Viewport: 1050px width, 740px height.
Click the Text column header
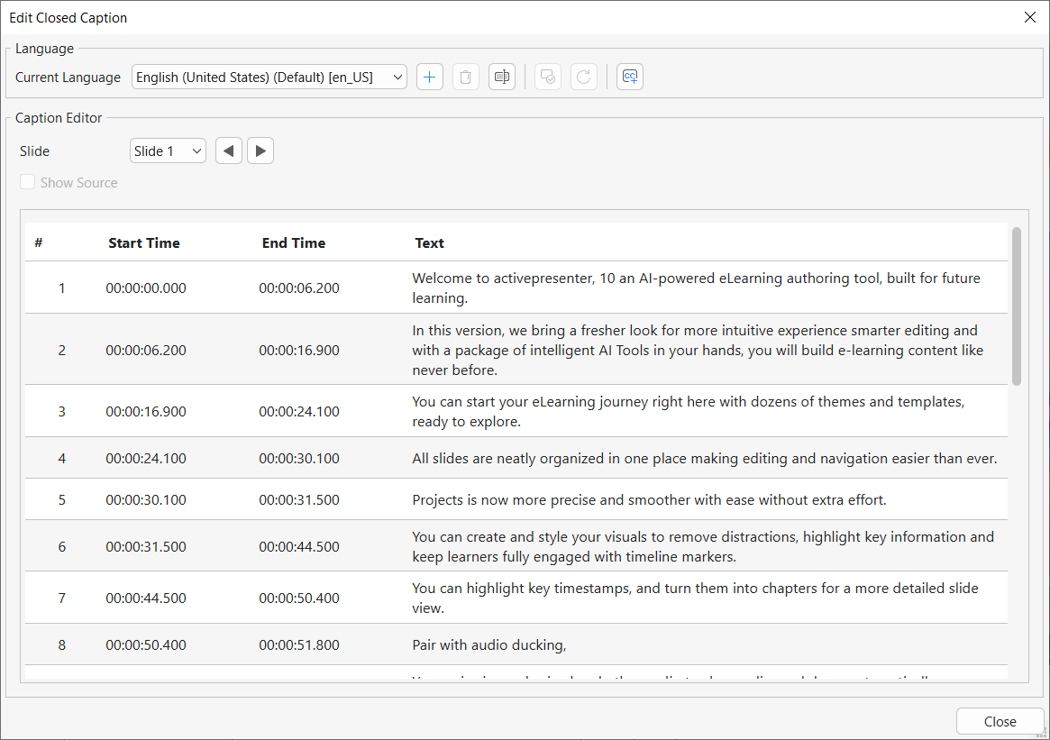pyautogui.click(x=429, y=242)
